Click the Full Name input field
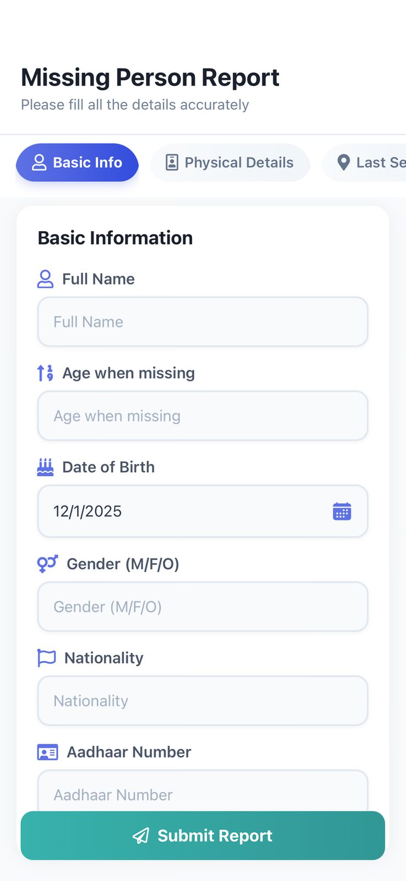This screenshot has height=881, width=406. [x=202, y=322]
